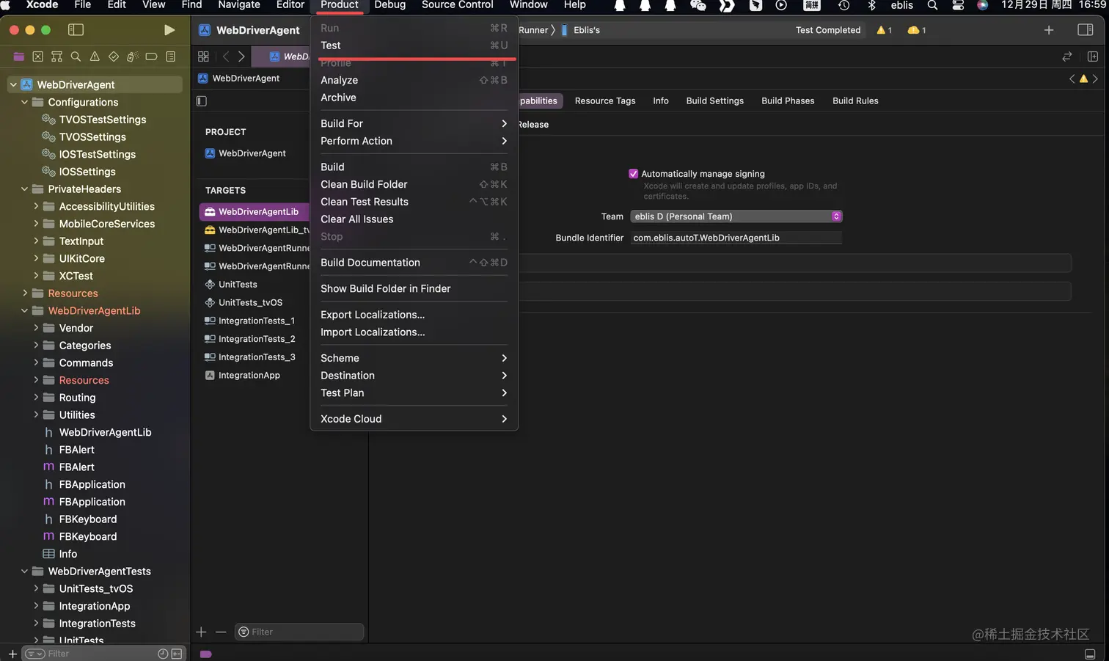Screen dimensions: 1109x661
Task: Open macOS Control Center icon
Action: pos(958,5)
